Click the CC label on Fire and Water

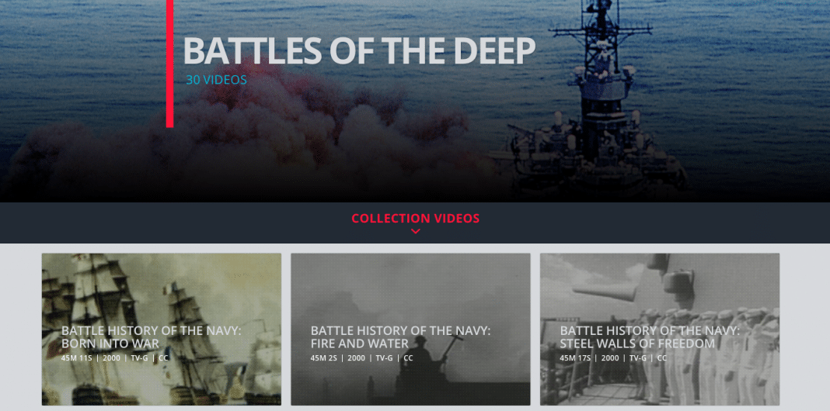(408, 358)
